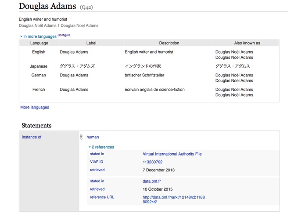Click the first stated in property link
This screenshot has height=217, width=305.
coord(97,154)
